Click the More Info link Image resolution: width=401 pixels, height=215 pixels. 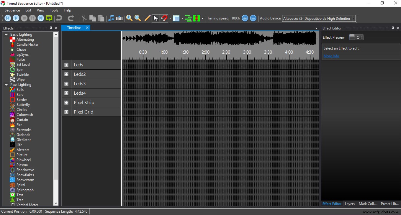331,56
